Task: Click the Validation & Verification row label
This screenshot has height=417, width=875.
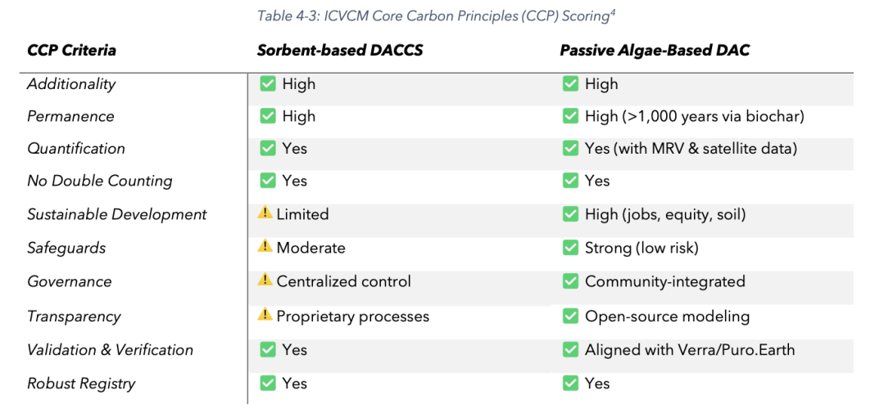Action: [x=111, y=350]
